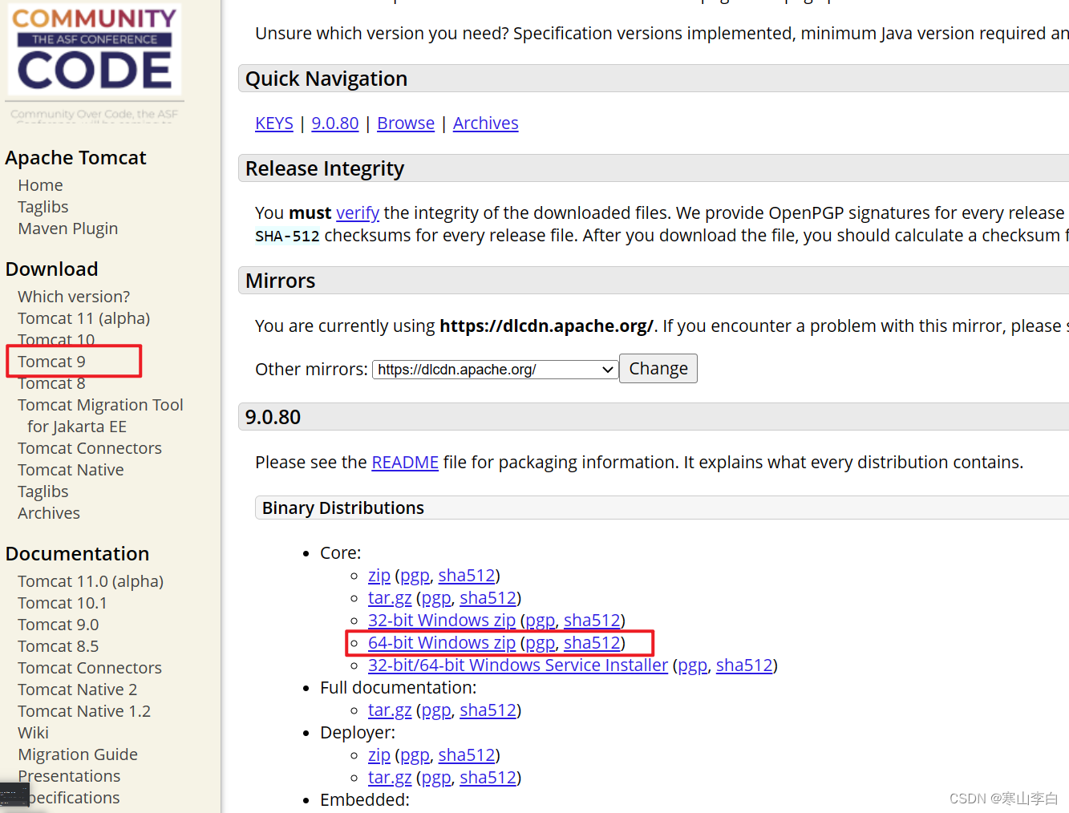Go to Tomcat 11 (alpha) download page

click(x=84, y=318)
